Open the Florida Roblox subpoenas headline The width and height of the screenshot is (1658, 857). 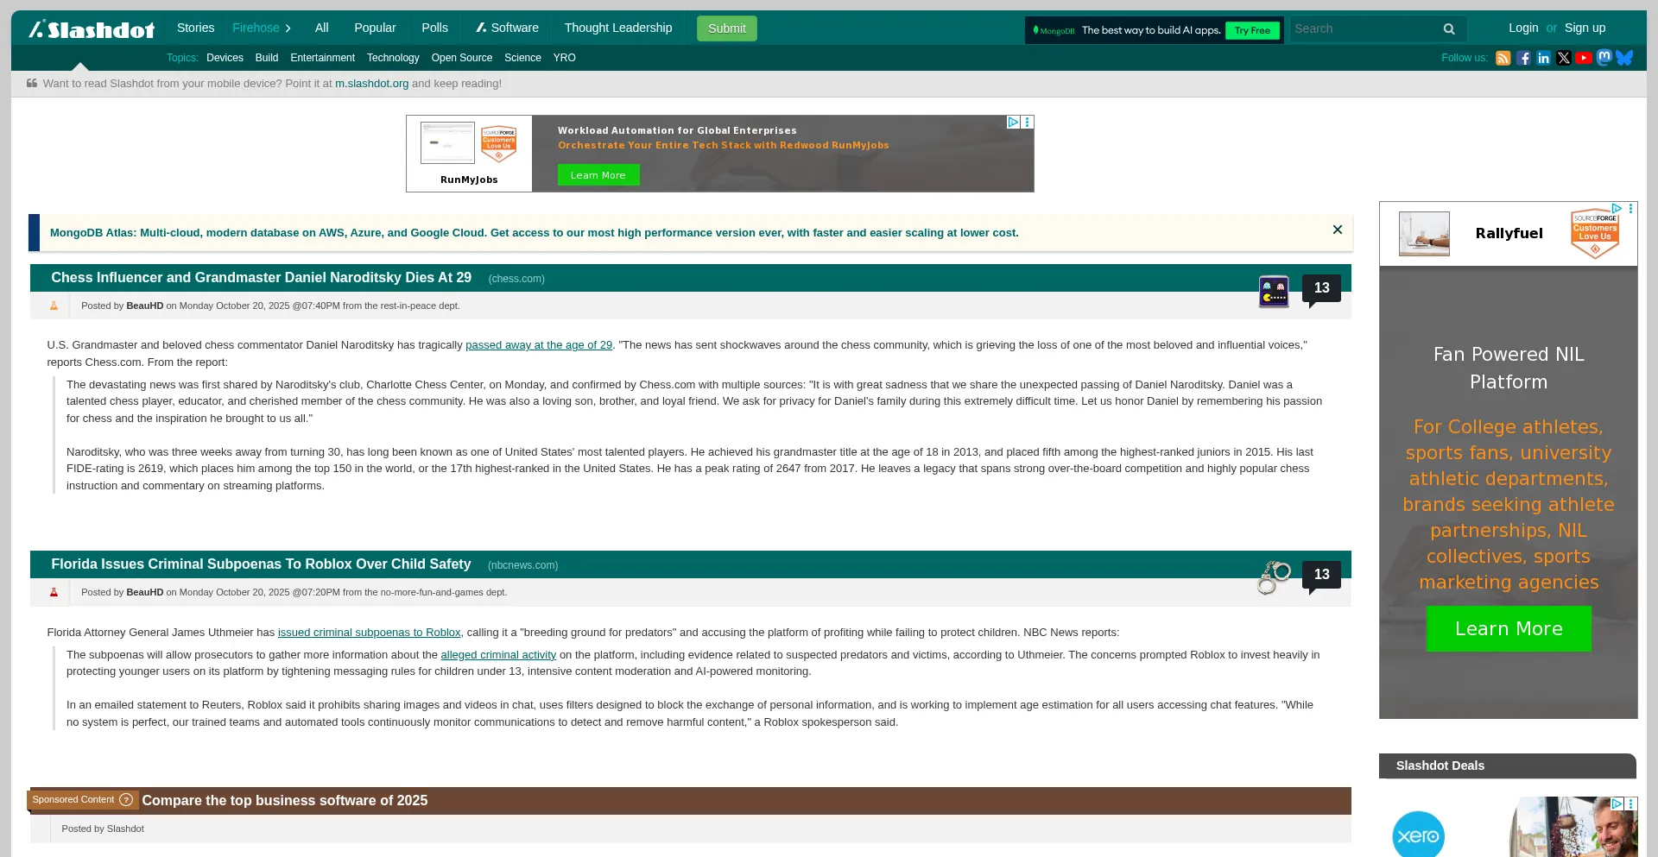tap(261, 564)
